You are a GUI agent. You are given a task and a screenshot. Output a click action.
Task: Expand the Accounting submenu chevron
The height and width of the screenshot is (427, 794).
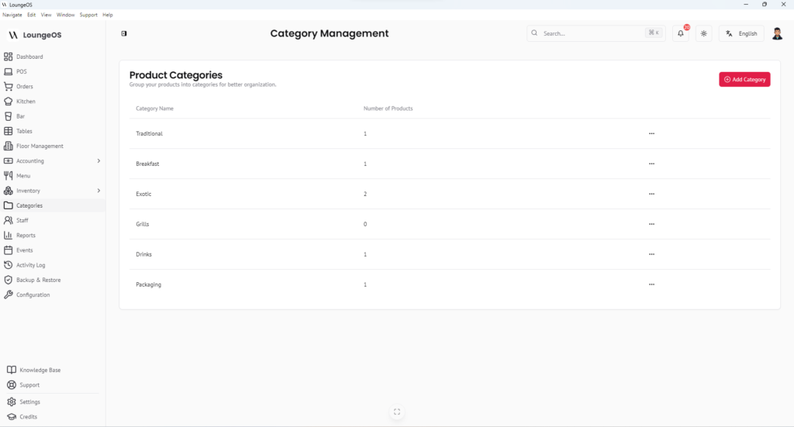(98, 161)
